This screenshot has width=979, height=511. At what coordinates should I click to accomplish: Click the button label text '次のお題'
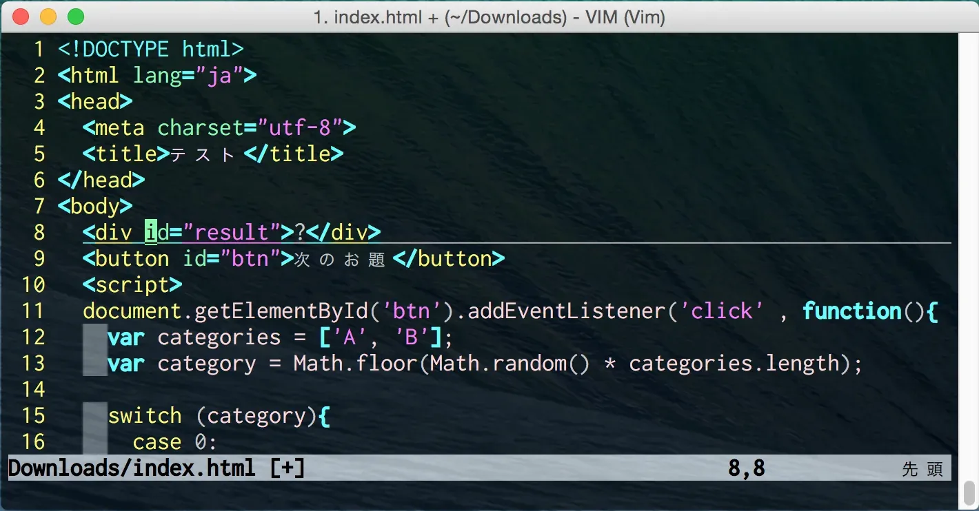tap(339, 259)
